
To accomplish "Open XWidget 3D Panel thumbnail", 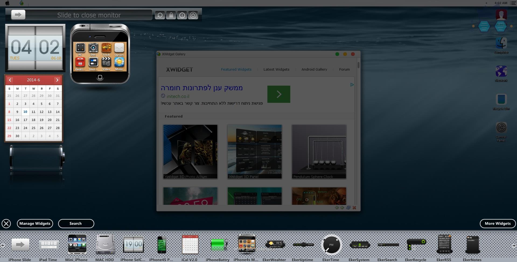I will [254, 152].
